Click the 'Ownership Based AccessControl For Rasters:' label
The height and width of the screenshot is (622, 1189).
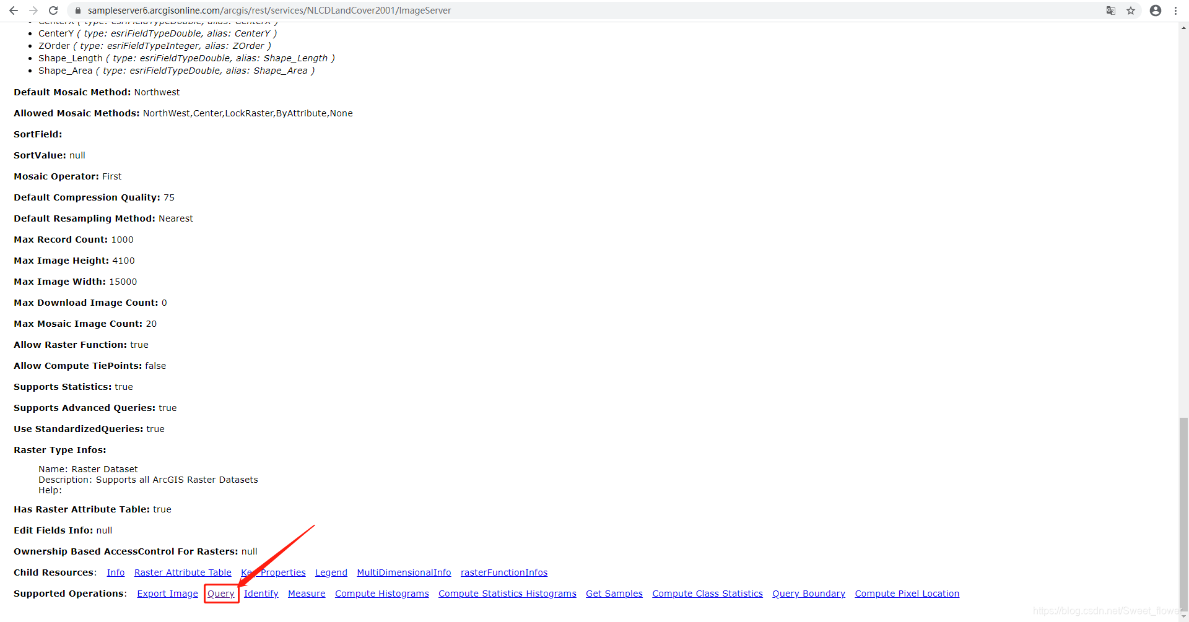(126, 551)
